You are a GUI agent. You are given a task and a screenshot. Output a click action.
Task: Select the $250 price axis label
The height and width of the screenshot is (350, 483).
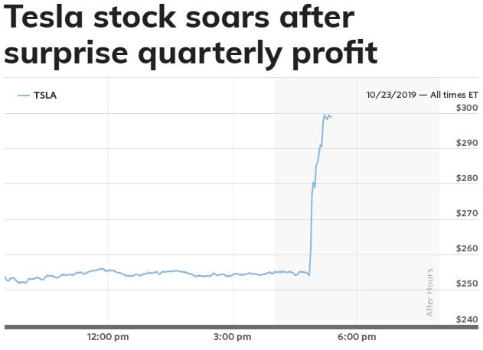click(466, 284)
